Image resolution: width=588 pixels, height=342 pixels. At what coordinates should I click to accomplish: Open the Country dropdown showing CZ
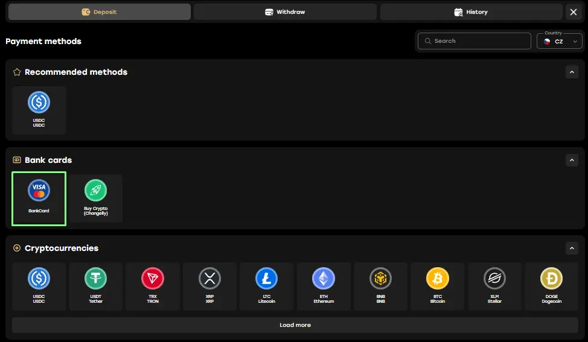click(x=559, y=42)
